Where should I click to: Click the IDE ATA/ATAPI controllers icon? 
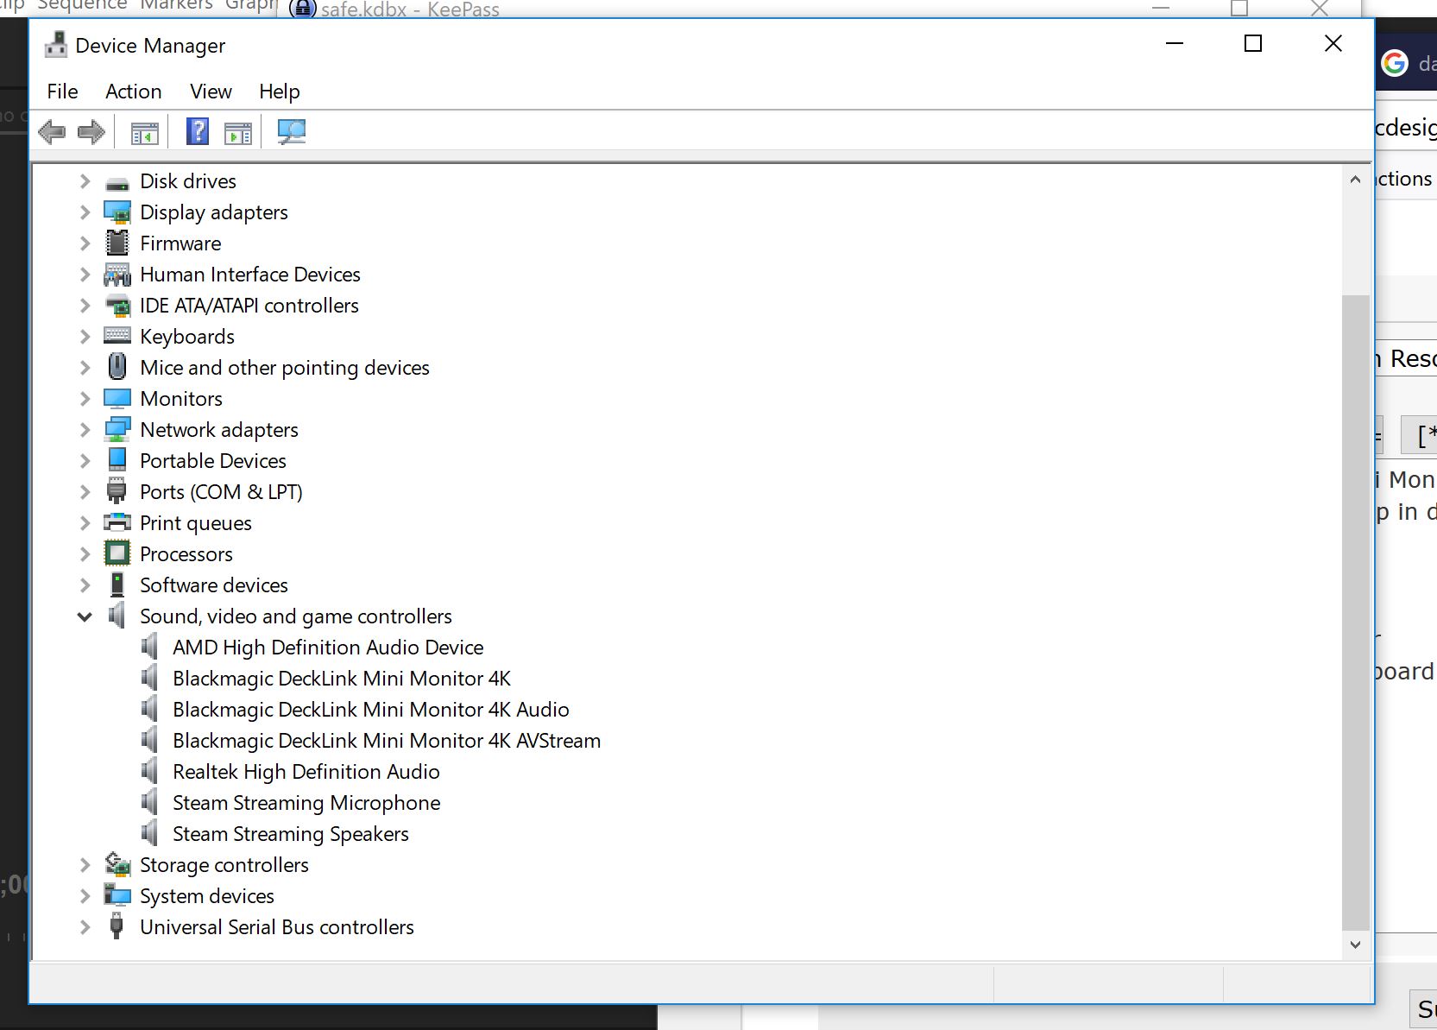point(117,306)
